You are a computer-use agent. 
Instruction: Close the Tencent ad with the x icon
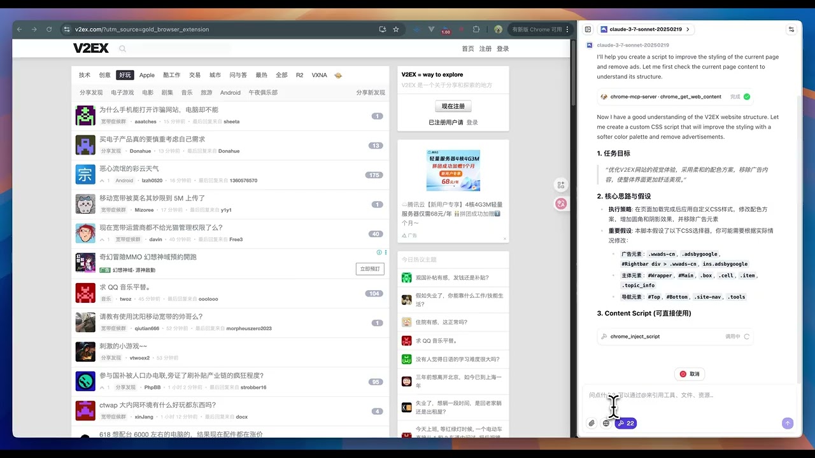tap(505, 239)
